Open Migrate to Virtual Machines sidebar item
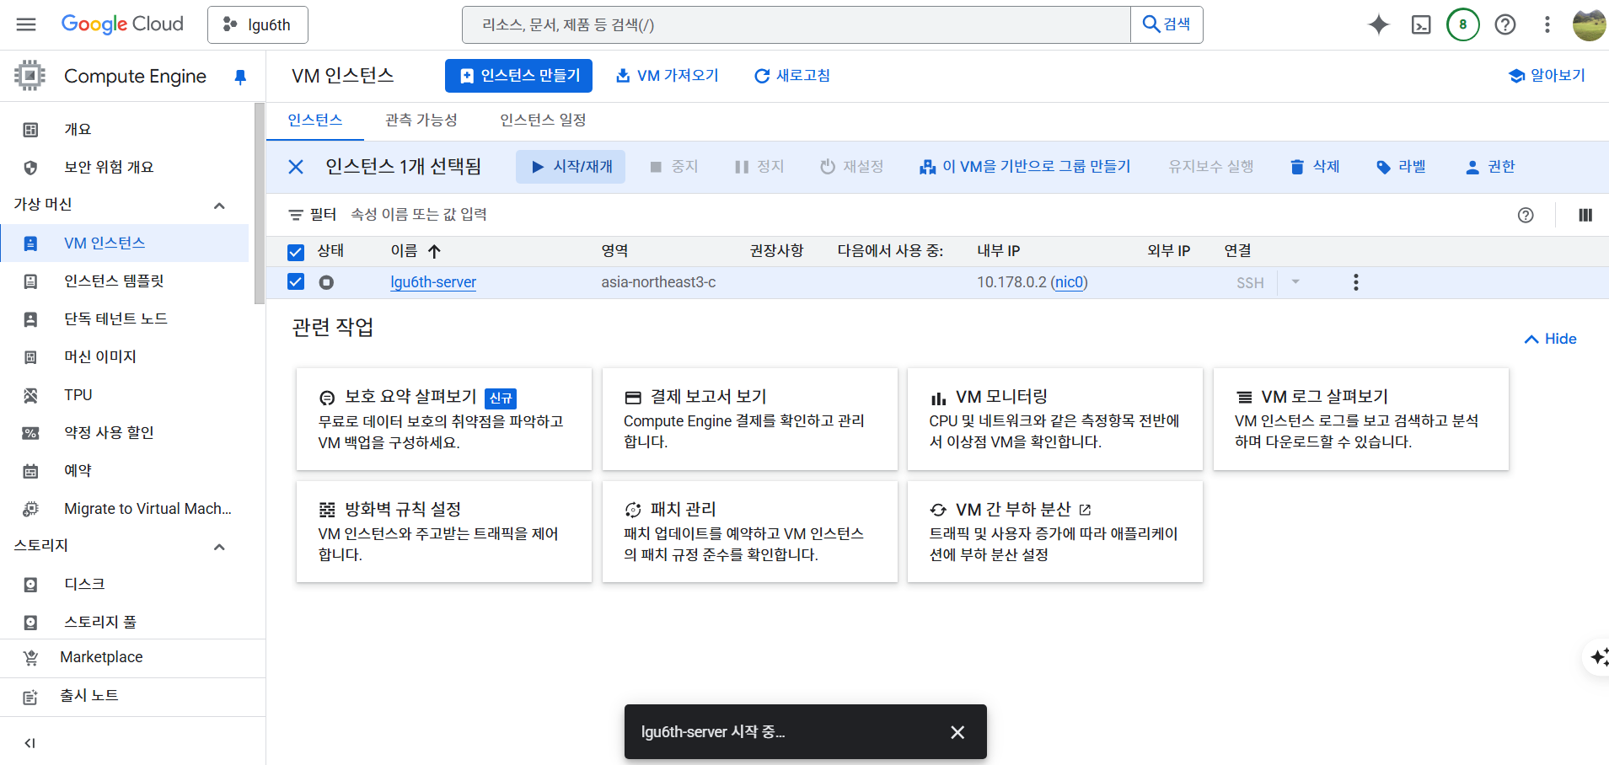The image size is (1609, 765). [125, 508]
